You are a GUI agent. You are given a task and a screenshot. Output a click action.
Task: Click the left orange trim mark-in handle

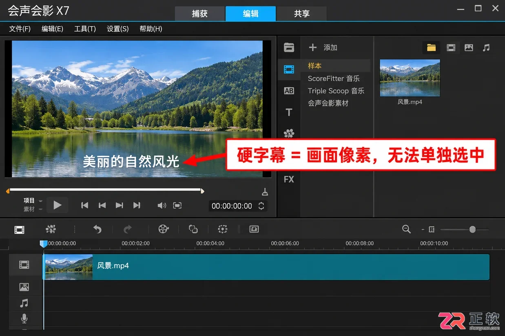point(7,191)
